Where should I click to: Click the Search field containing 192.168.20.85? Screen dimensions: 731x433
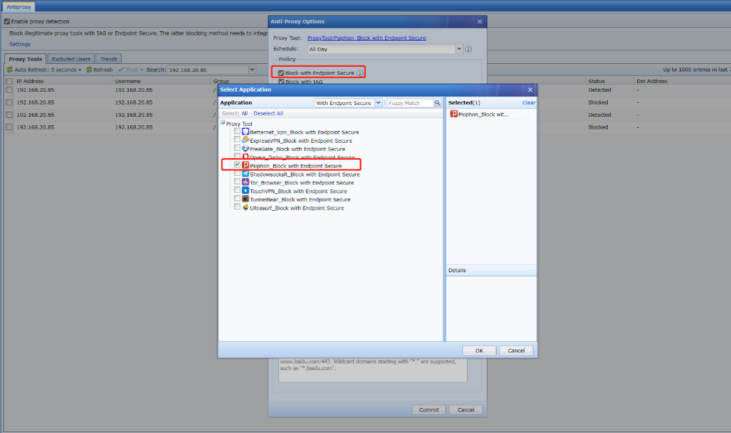point(208,70)
